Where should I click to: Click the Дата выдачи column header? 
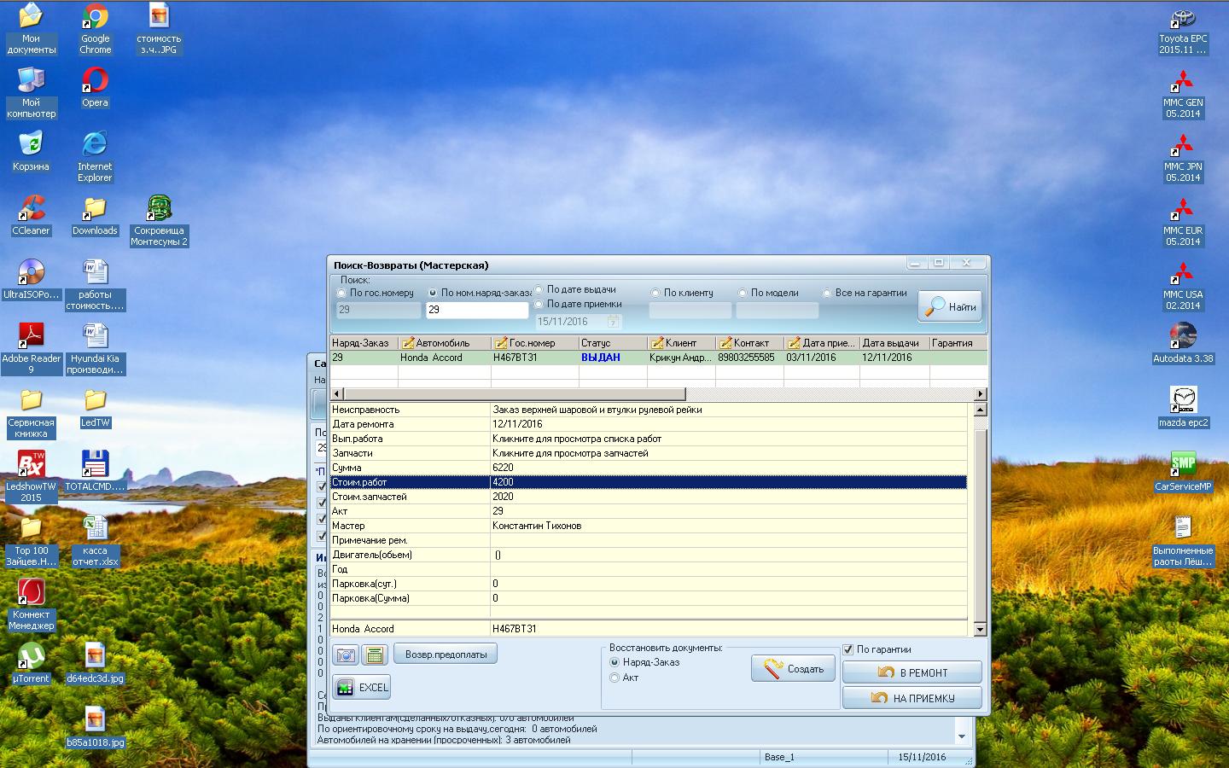click(x=893, y=343)
